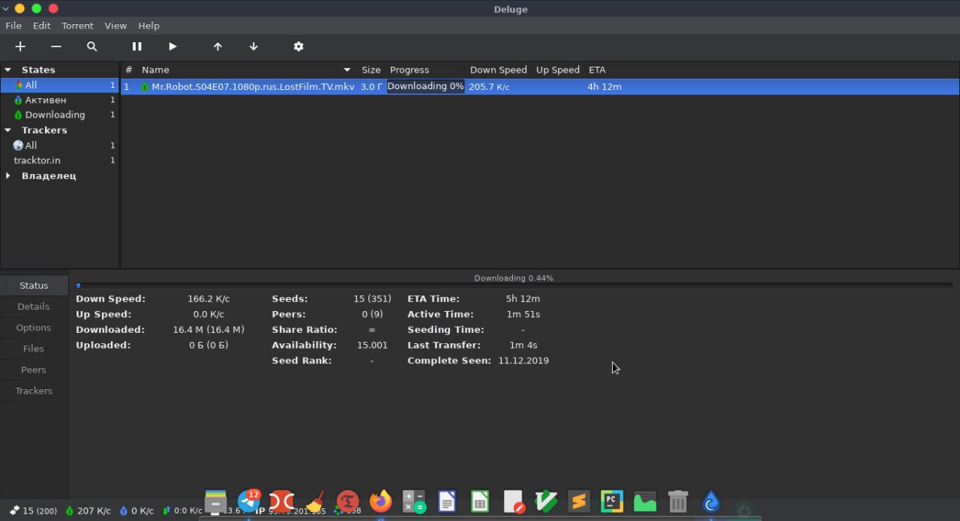Viewport: 960px width, 521px height.
Task: Select All under Trackers
Action: pyautogui.click(x=59, y=145)
